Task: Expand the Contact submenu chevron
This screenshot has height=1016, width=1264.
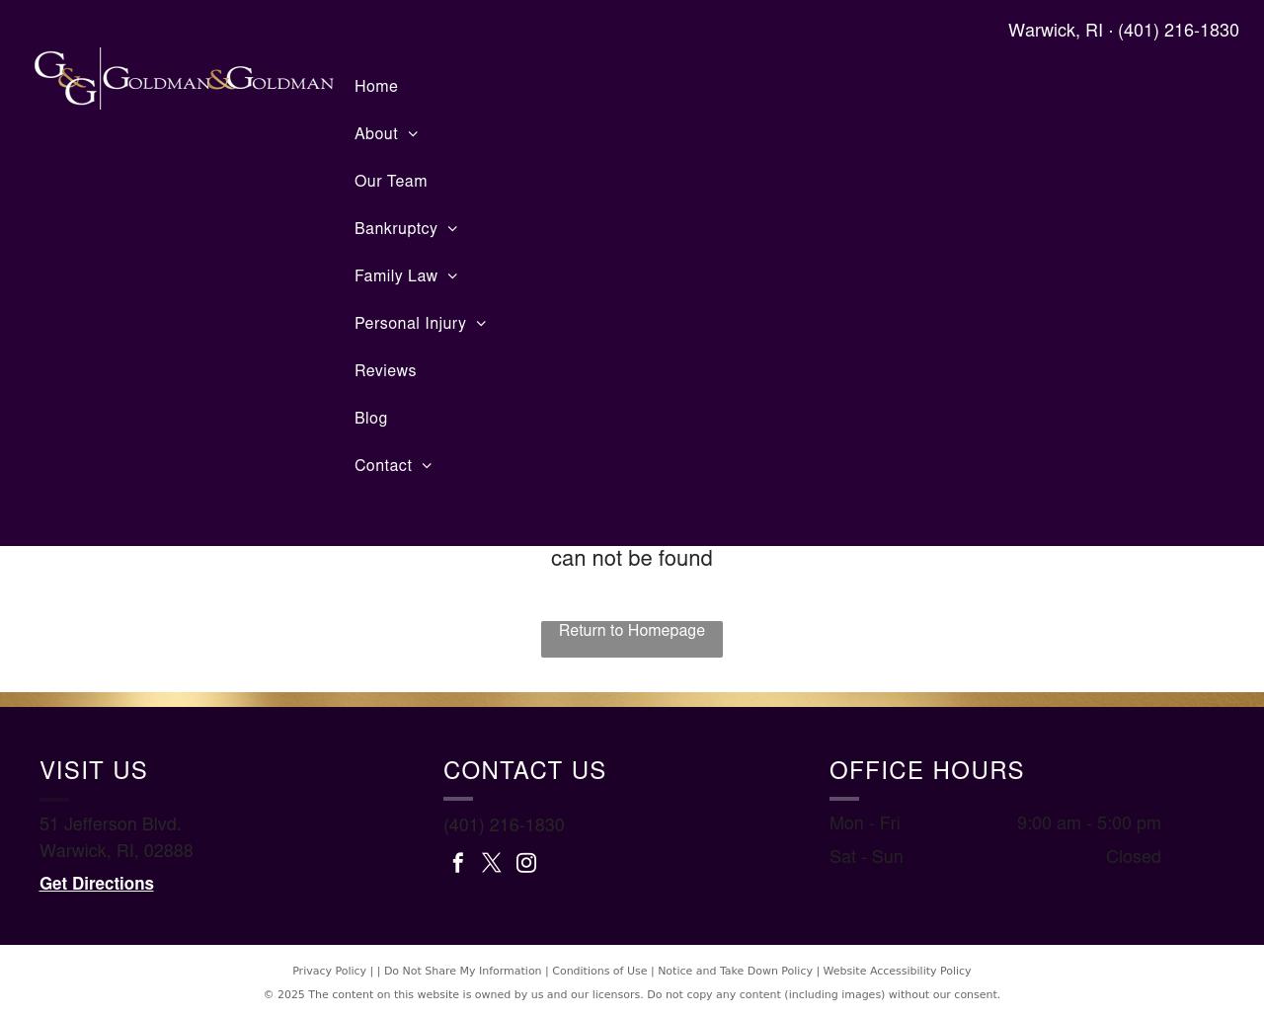Action: (427, 466)
